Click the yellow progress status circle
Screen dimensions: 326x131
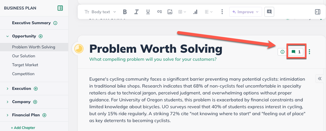[x=79, y=49]
